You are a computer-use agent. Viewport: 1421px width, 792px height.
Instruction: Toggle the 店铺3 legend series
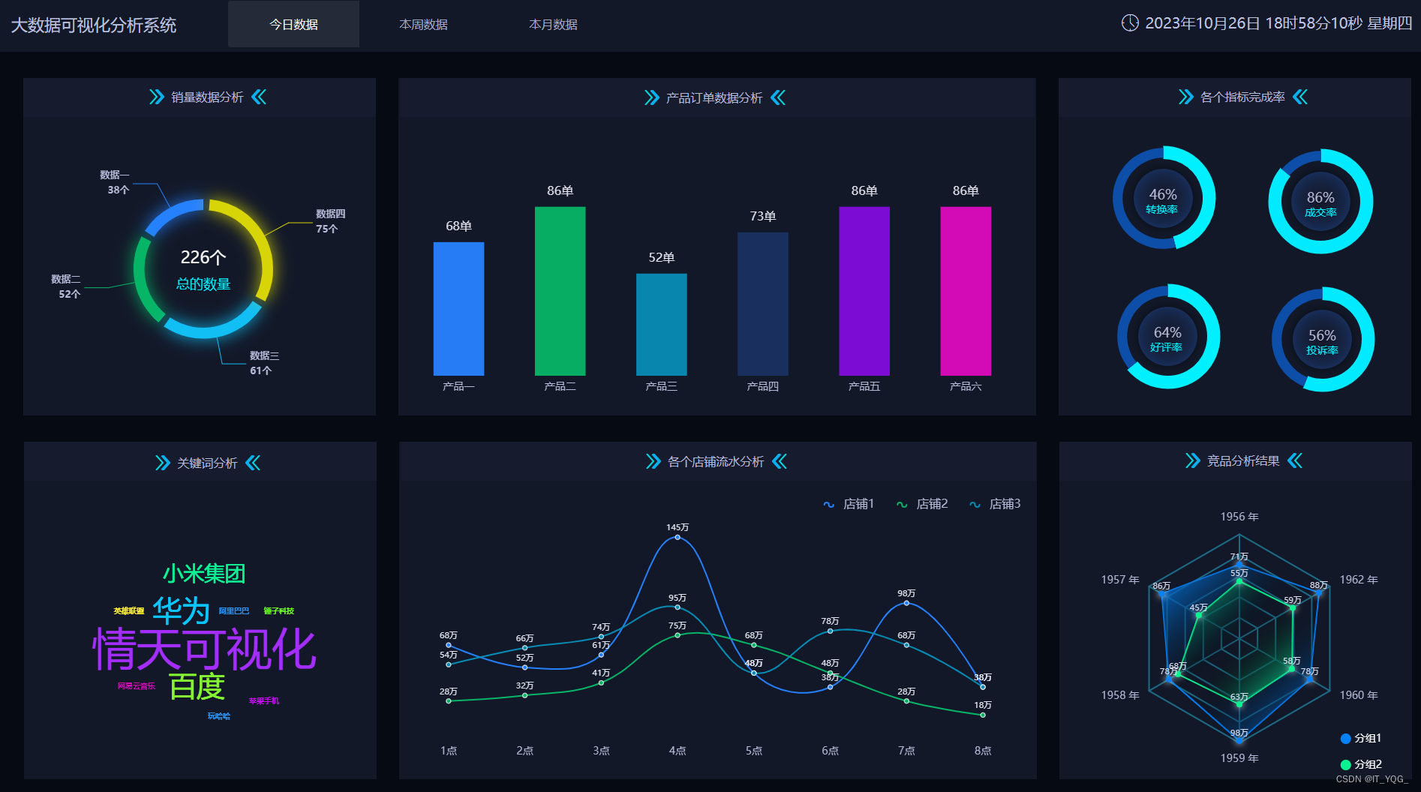click(x=995, y=504)
